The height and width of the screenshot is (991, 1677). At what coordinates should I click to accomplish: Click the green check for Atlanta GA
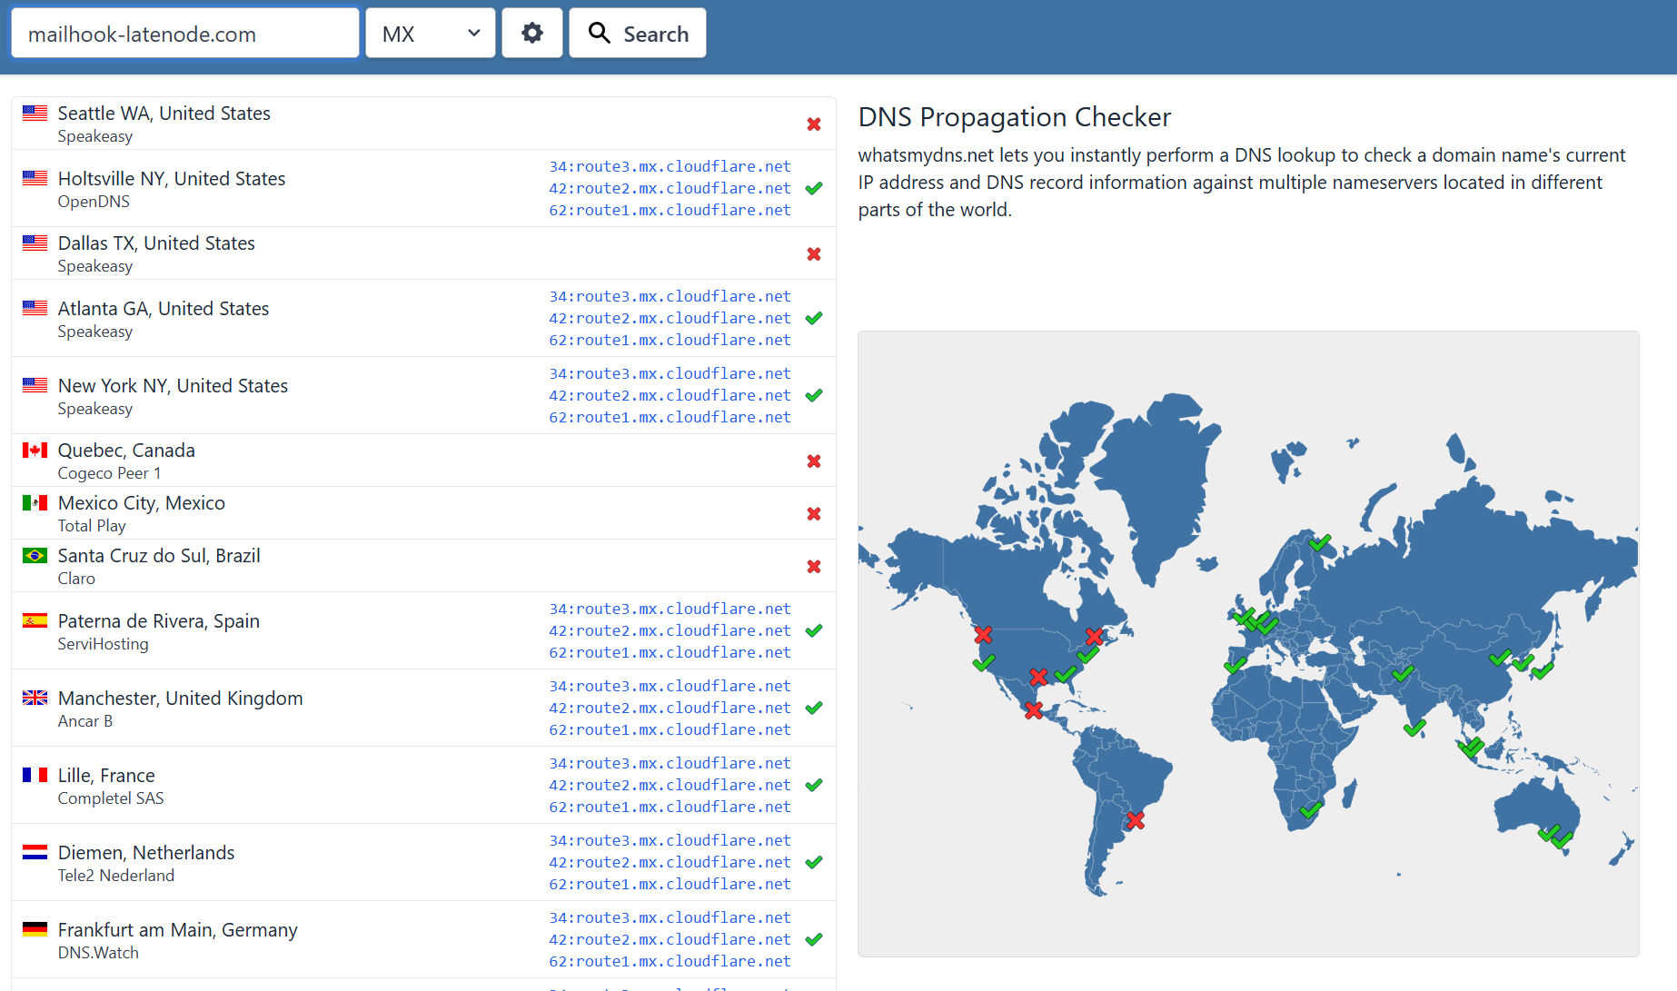click(814, 318)
